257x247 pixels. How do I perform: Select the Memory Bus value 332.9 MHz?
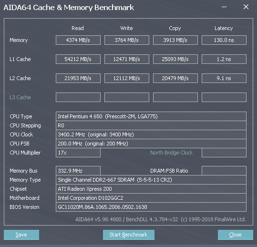click(x=78, y=171)
